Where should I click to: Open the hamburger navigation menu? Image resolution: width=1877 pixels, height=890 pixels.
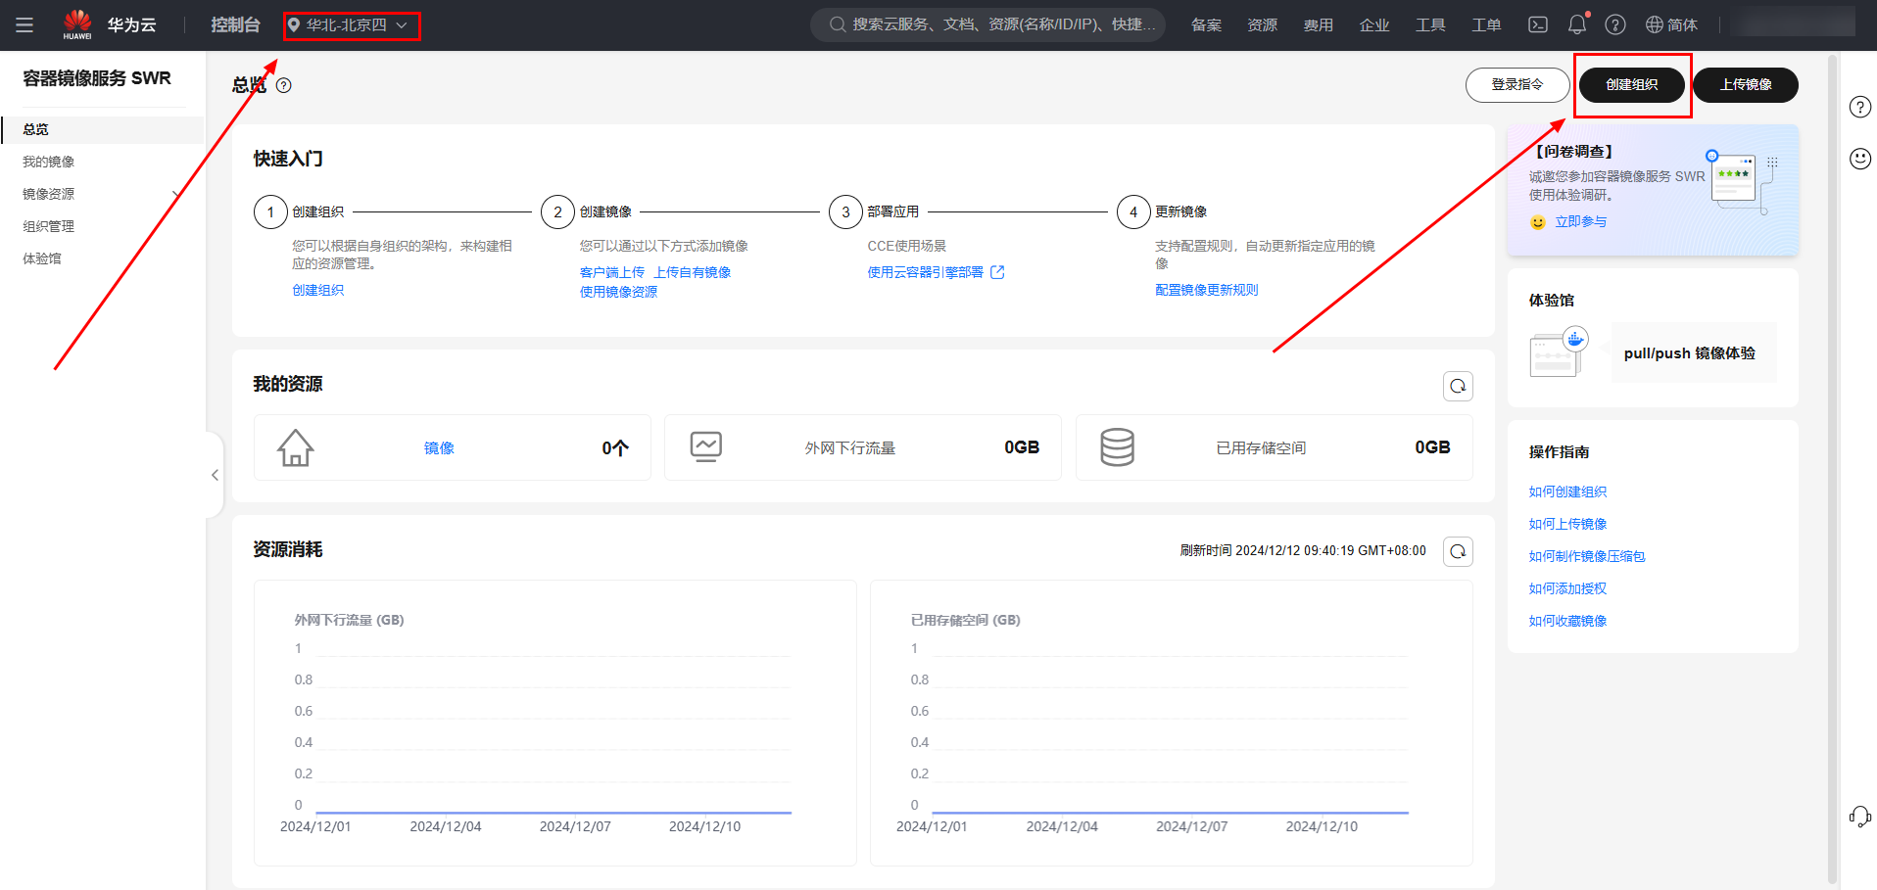tap(24, 24)
